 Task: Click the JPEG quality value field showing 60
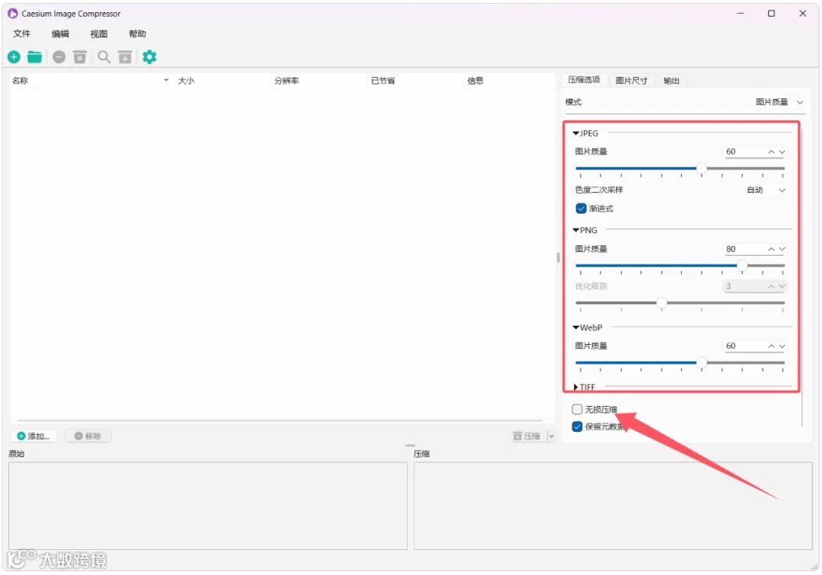tap(744, 152)
